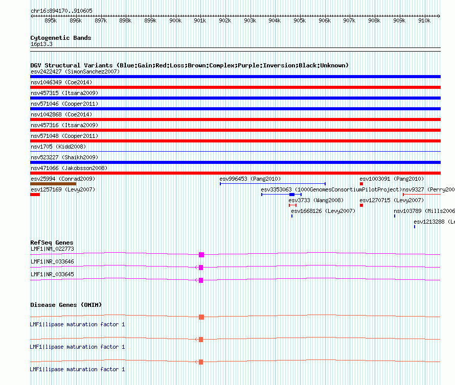Screen dimensions: 455x385
Task: Select the esv3353063 1000GenomesConsortium variant glyph
Action: click(x=292, y=195)
